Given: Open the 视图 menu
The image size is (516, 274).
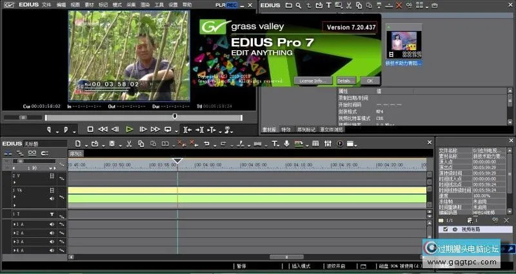Looking at the screenshot, I should (x=75, y=5).
